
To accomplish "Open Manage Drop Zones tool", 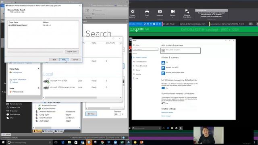I will [x=187, y=13].
